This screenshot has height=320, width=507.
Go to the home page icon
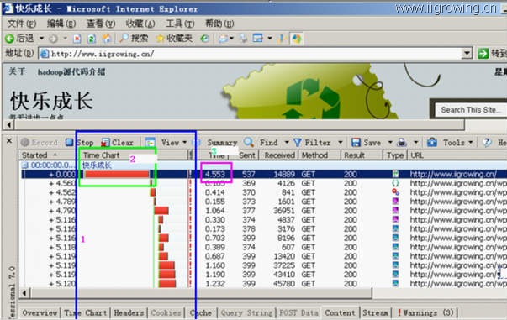pos(107,39)
